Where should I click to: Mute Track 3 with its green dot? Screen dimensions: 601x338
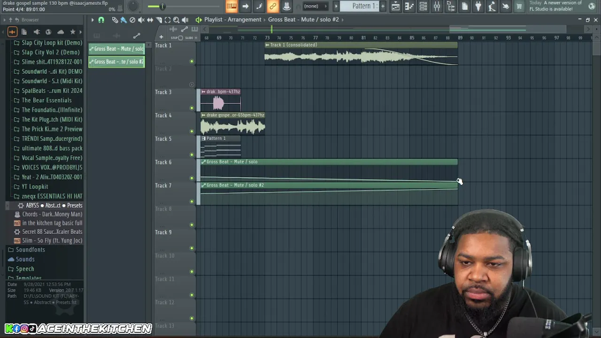click(192, 108)
